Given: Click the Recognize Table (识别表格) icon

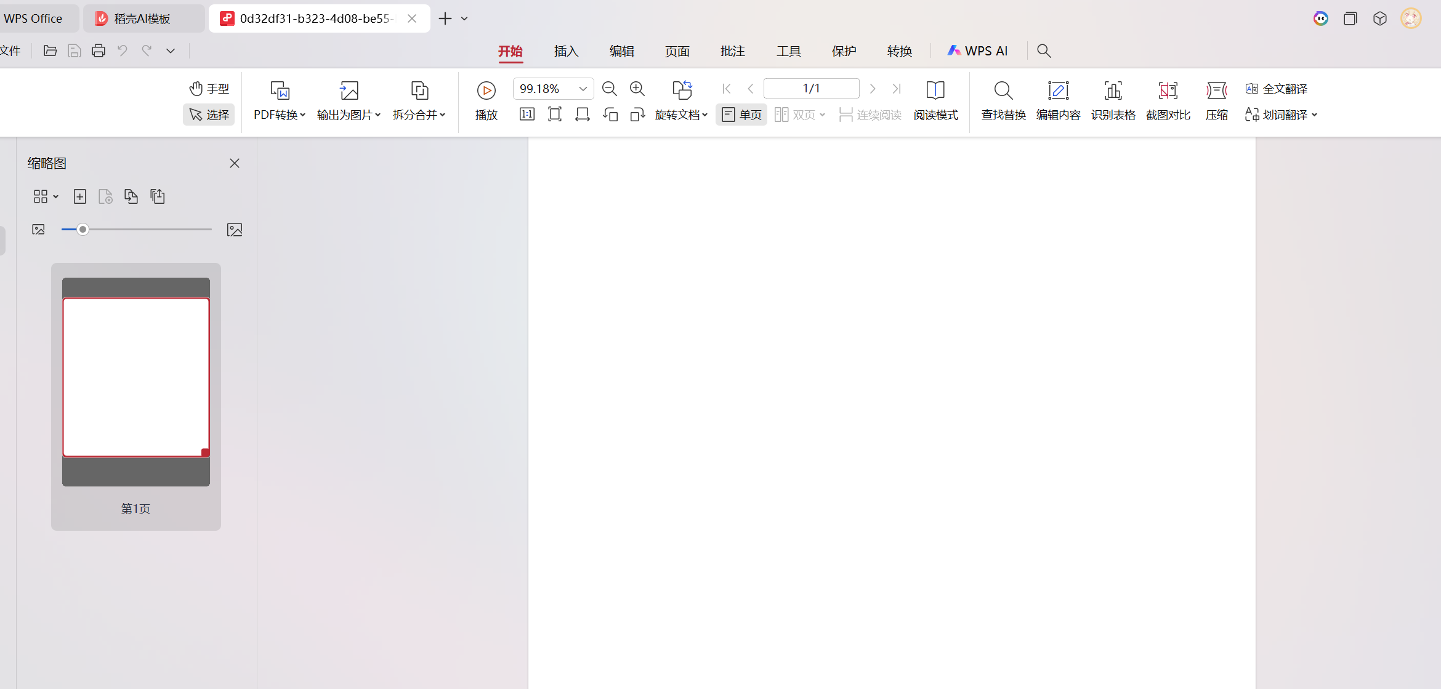Looking at the screenshot, I should pos(1113,91).
